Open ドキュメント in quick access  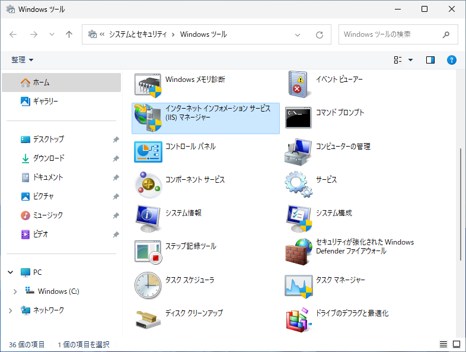pos(61,177)
